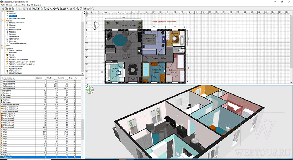Image resolution: width=293 pixels, height=160 pixels.
Task: Select Кровать, угловая двухъярусная item
Action: tap(22, 64)
